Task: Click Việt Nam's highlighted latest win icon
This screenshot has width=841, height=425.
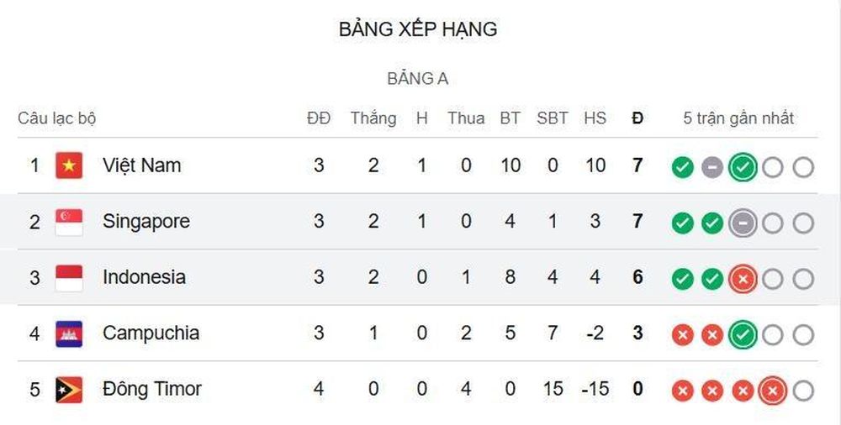Action: click(743, 167)
